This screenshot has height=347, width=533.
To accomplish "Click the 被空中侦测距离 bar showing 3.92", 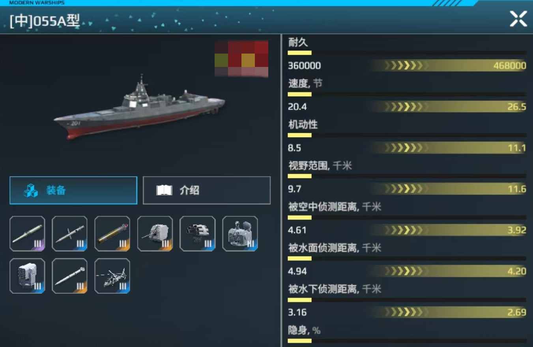I will pos(448,230).
